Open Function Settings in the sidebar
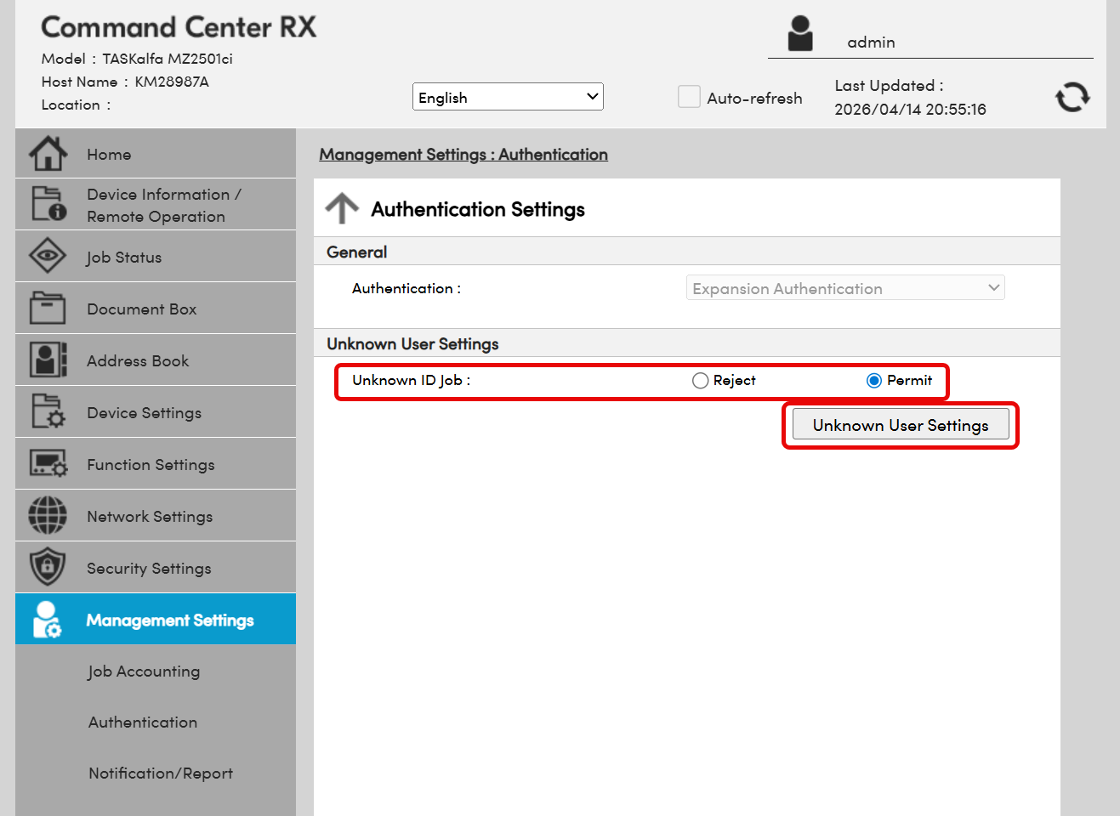This screenshot has height=816, width=1120. pos(151,465)
